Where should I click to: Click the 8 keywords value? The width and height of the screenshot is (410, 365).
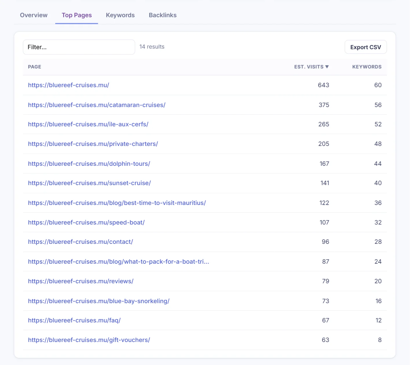380,340
